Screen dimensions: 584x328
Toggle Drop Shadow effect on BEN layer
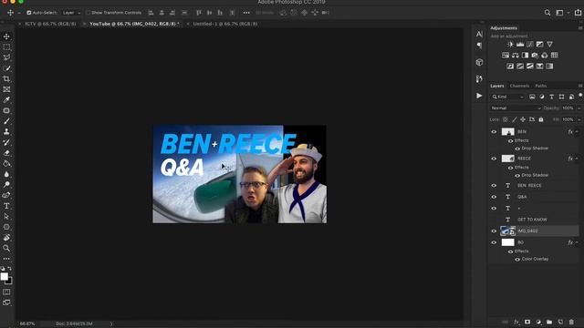point(517,149)
